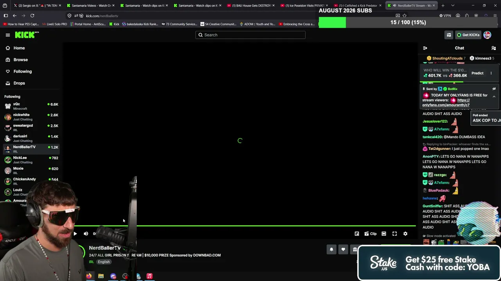This screenshot has height=281, width=501.
Task: Reload the page with the refresh icon
Action: [32, 16]
